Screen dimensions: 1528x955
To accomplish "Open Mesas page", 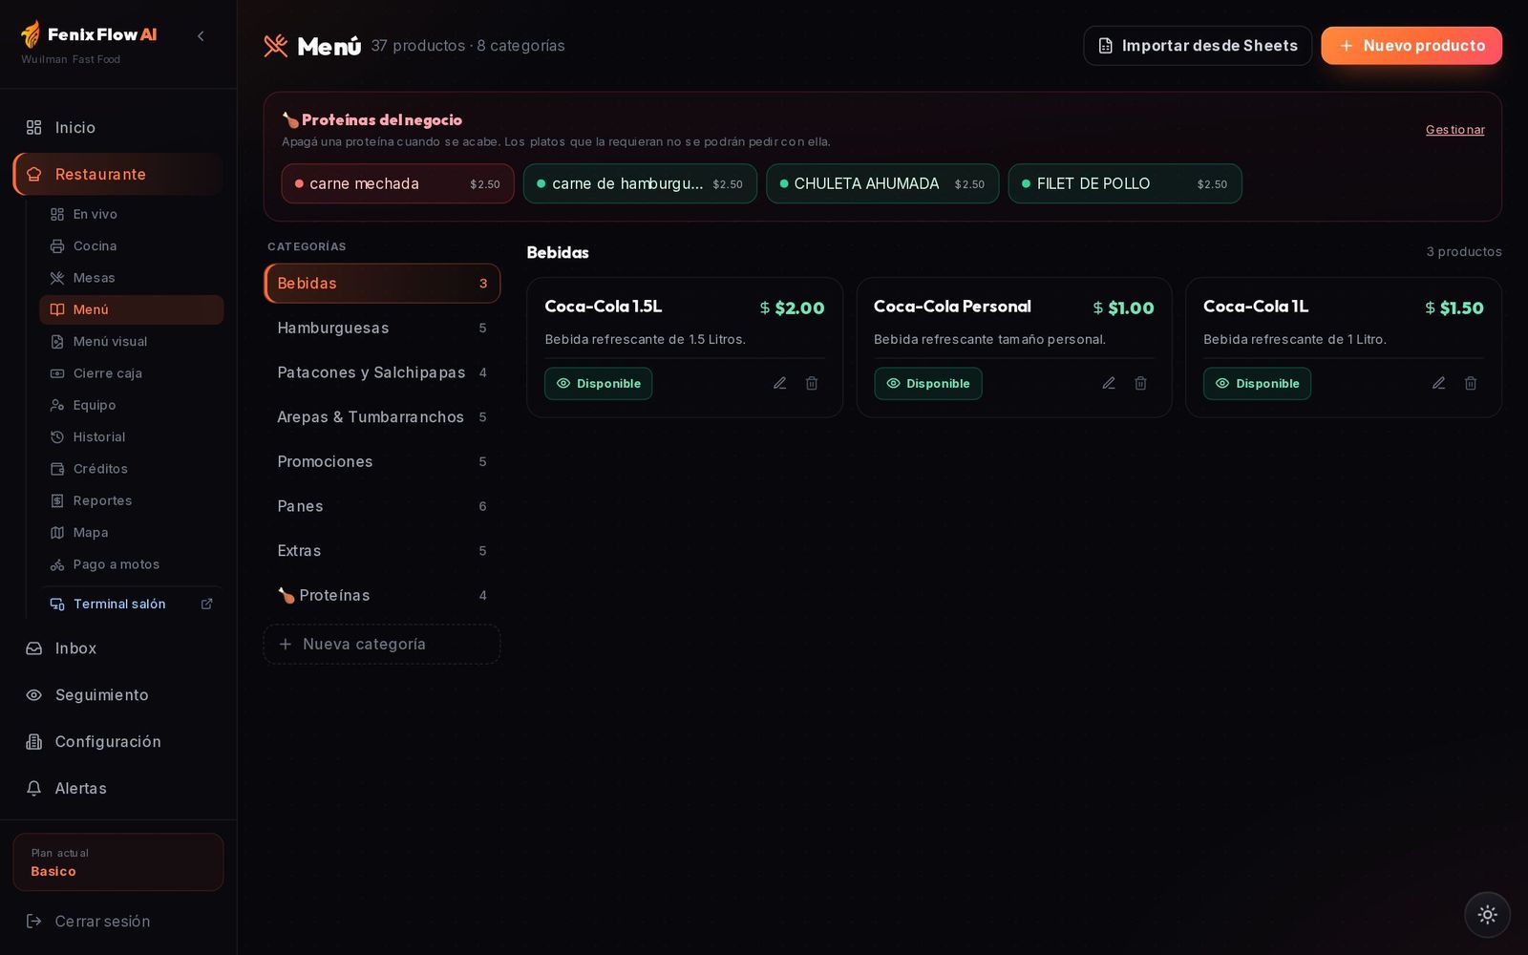I will (132, 278).
